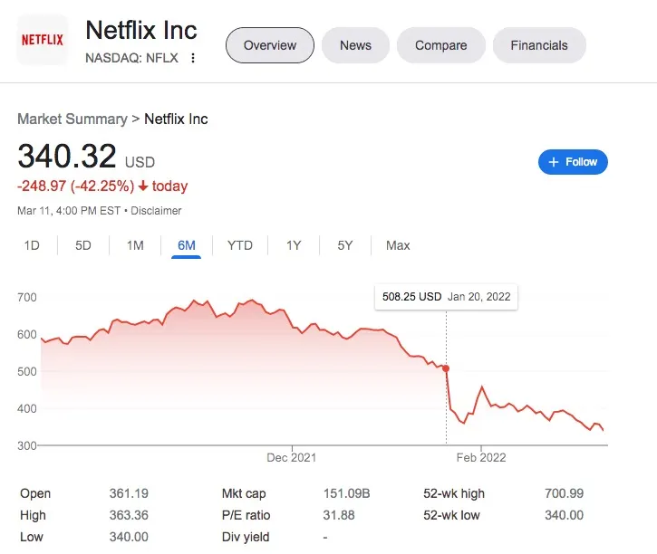
Task: Select the 6M time range
Action: click(x=187, y=245)
